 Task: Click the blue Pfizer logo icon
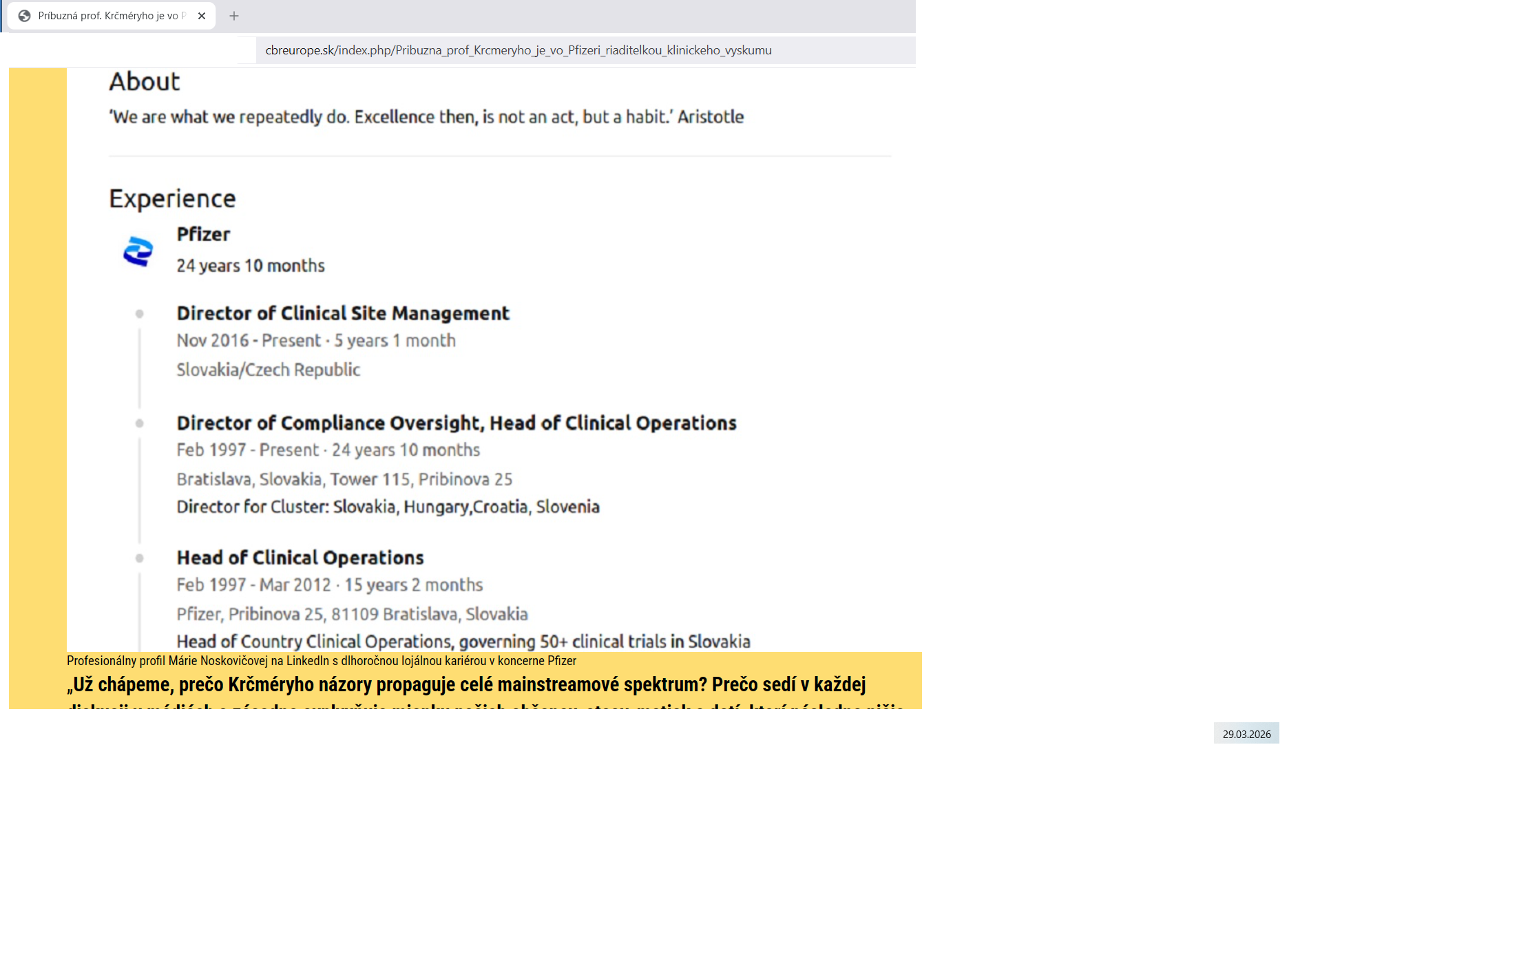click(138, 251)
